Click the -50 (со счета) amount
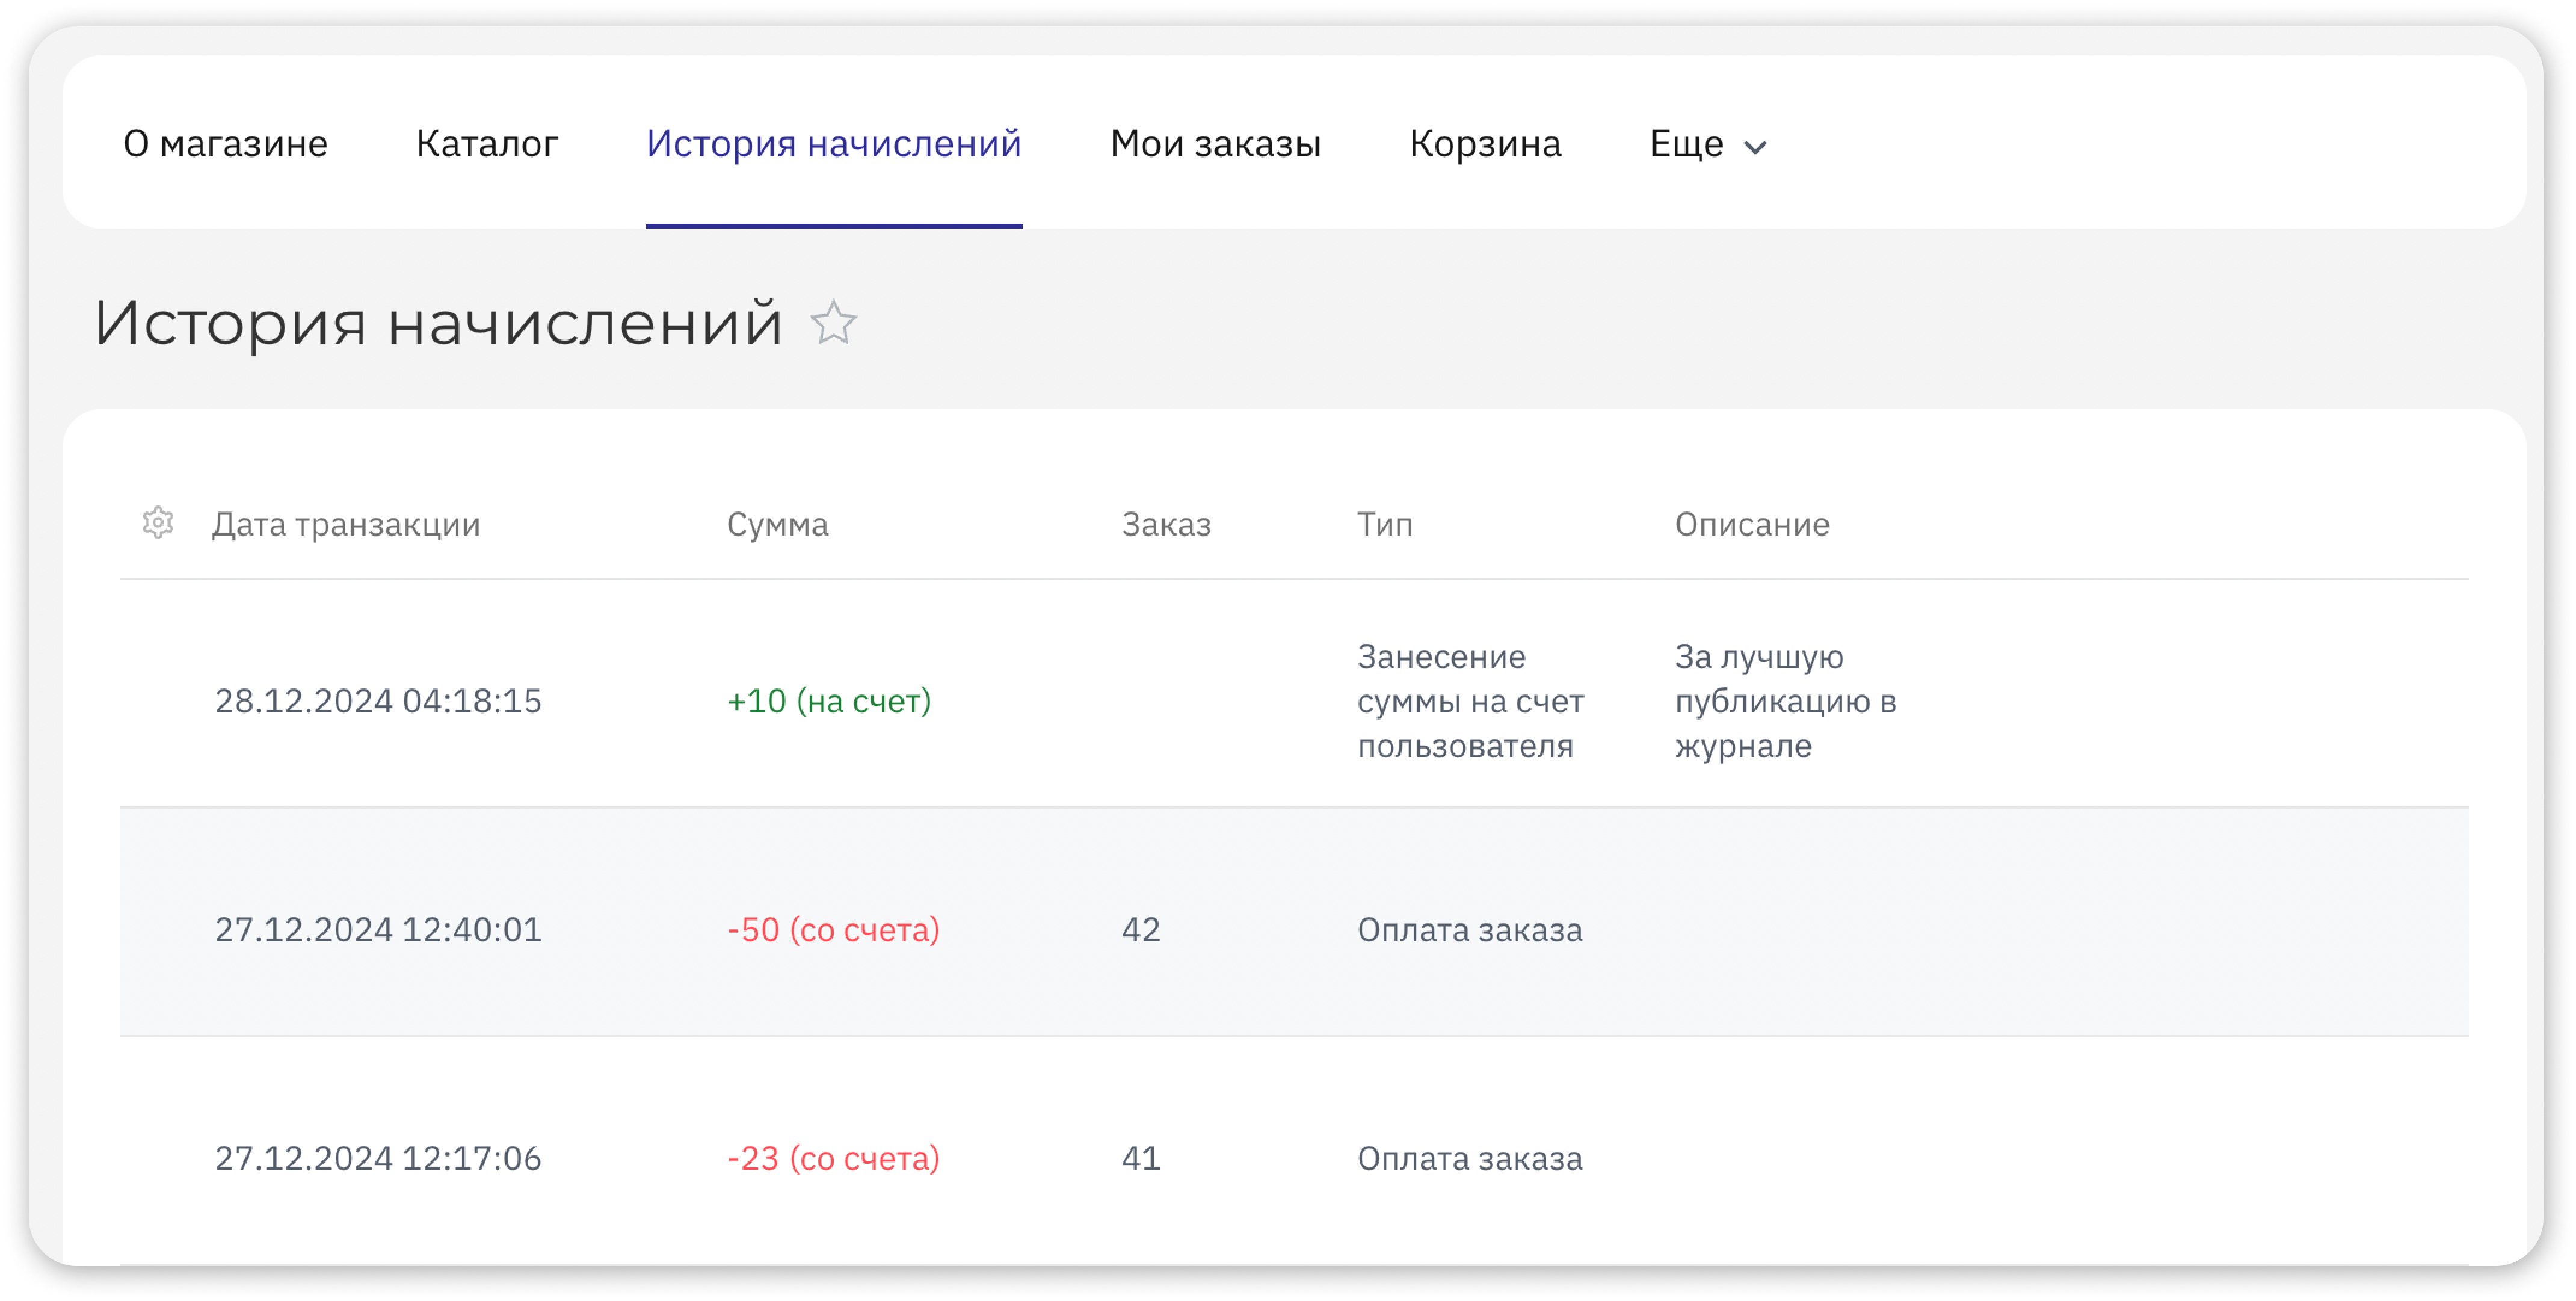 [833, 930]
